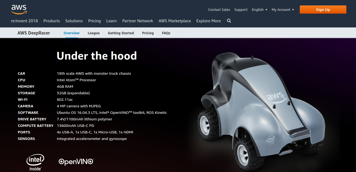This screenshot has width=356, height=172.
Task: Click '32GB (expandable)' value
Action: [x=73, y=93]
